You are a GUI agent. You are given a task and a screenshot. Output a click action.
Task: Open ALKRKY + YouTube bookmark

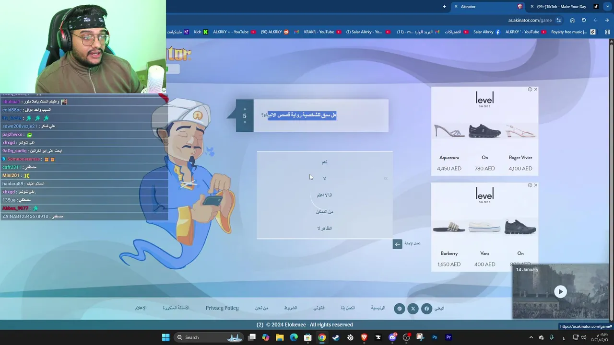[235, 32]
